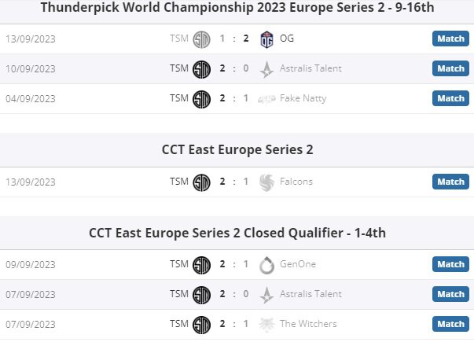
Task: Click the Falcons team logo
Action: (x=266, y=182)
